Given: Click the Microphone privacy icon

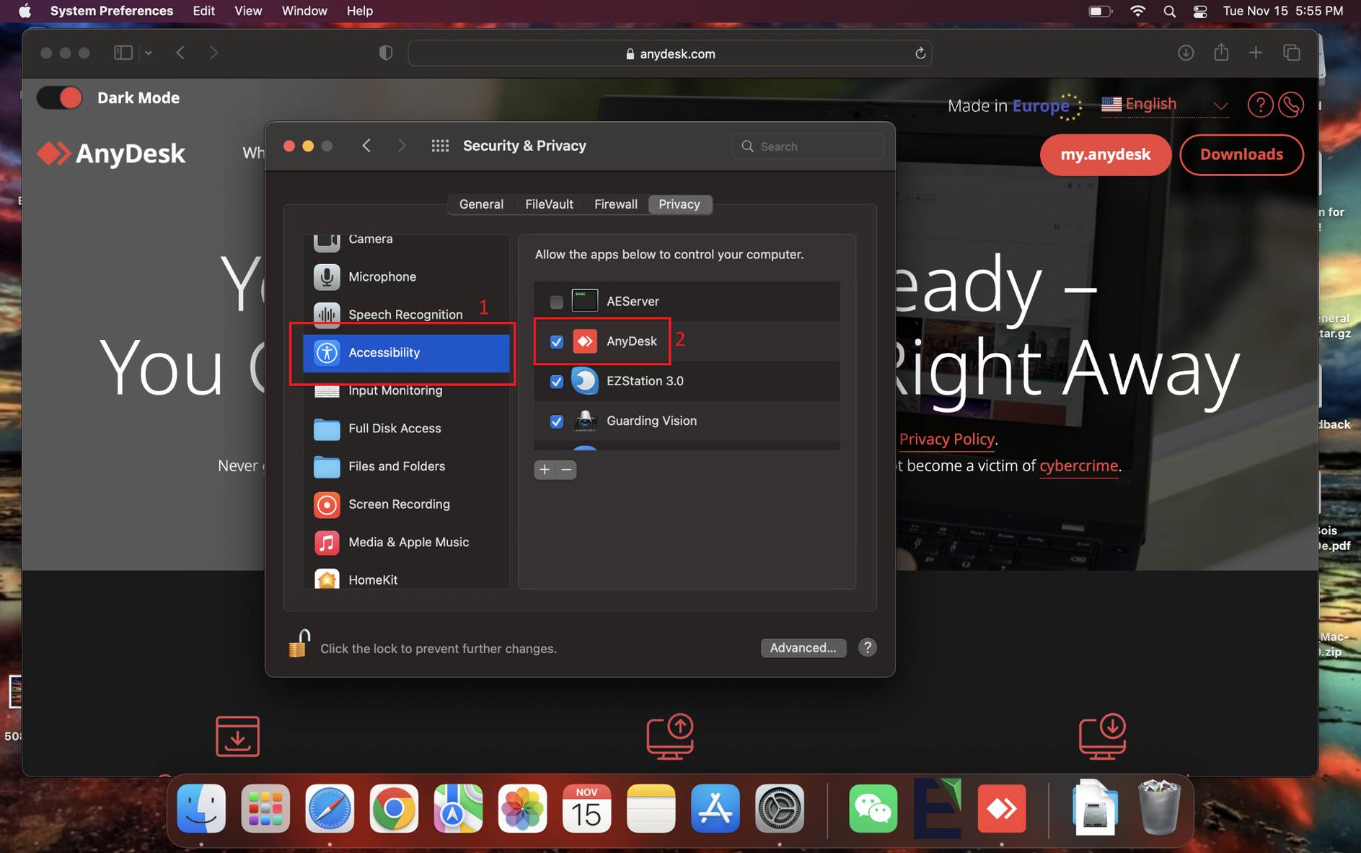Looking at the screenshot, I should [x=326, y=276].
